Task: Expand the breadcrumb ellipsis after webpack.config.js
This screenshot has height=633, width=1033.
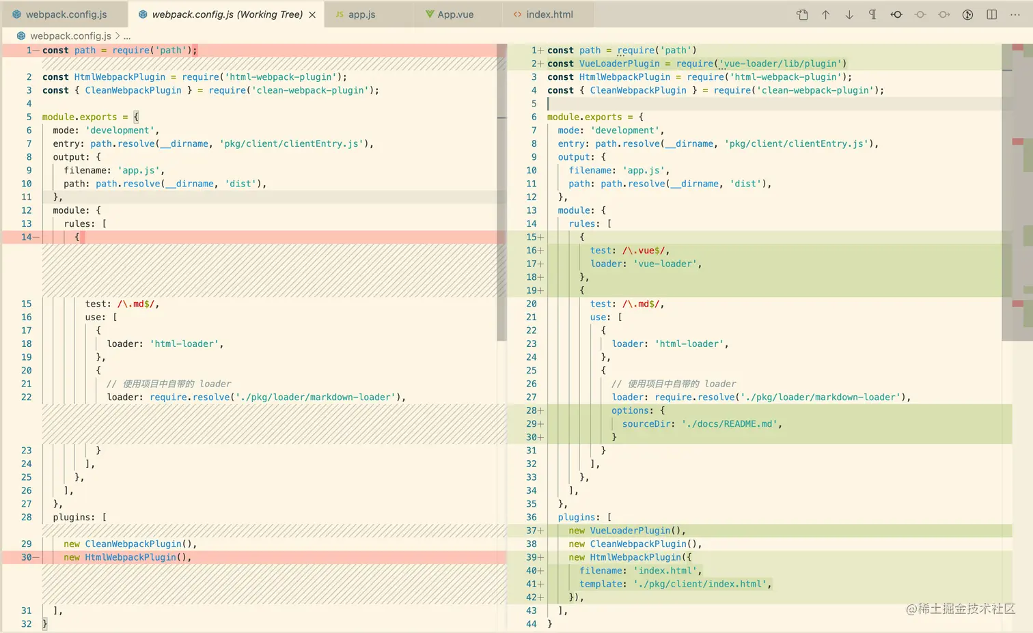Action: [127, 36]
